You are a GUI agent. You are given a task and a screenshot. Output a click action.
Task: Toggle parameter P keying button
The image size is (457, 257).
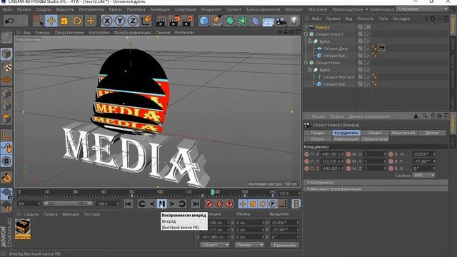273,204
